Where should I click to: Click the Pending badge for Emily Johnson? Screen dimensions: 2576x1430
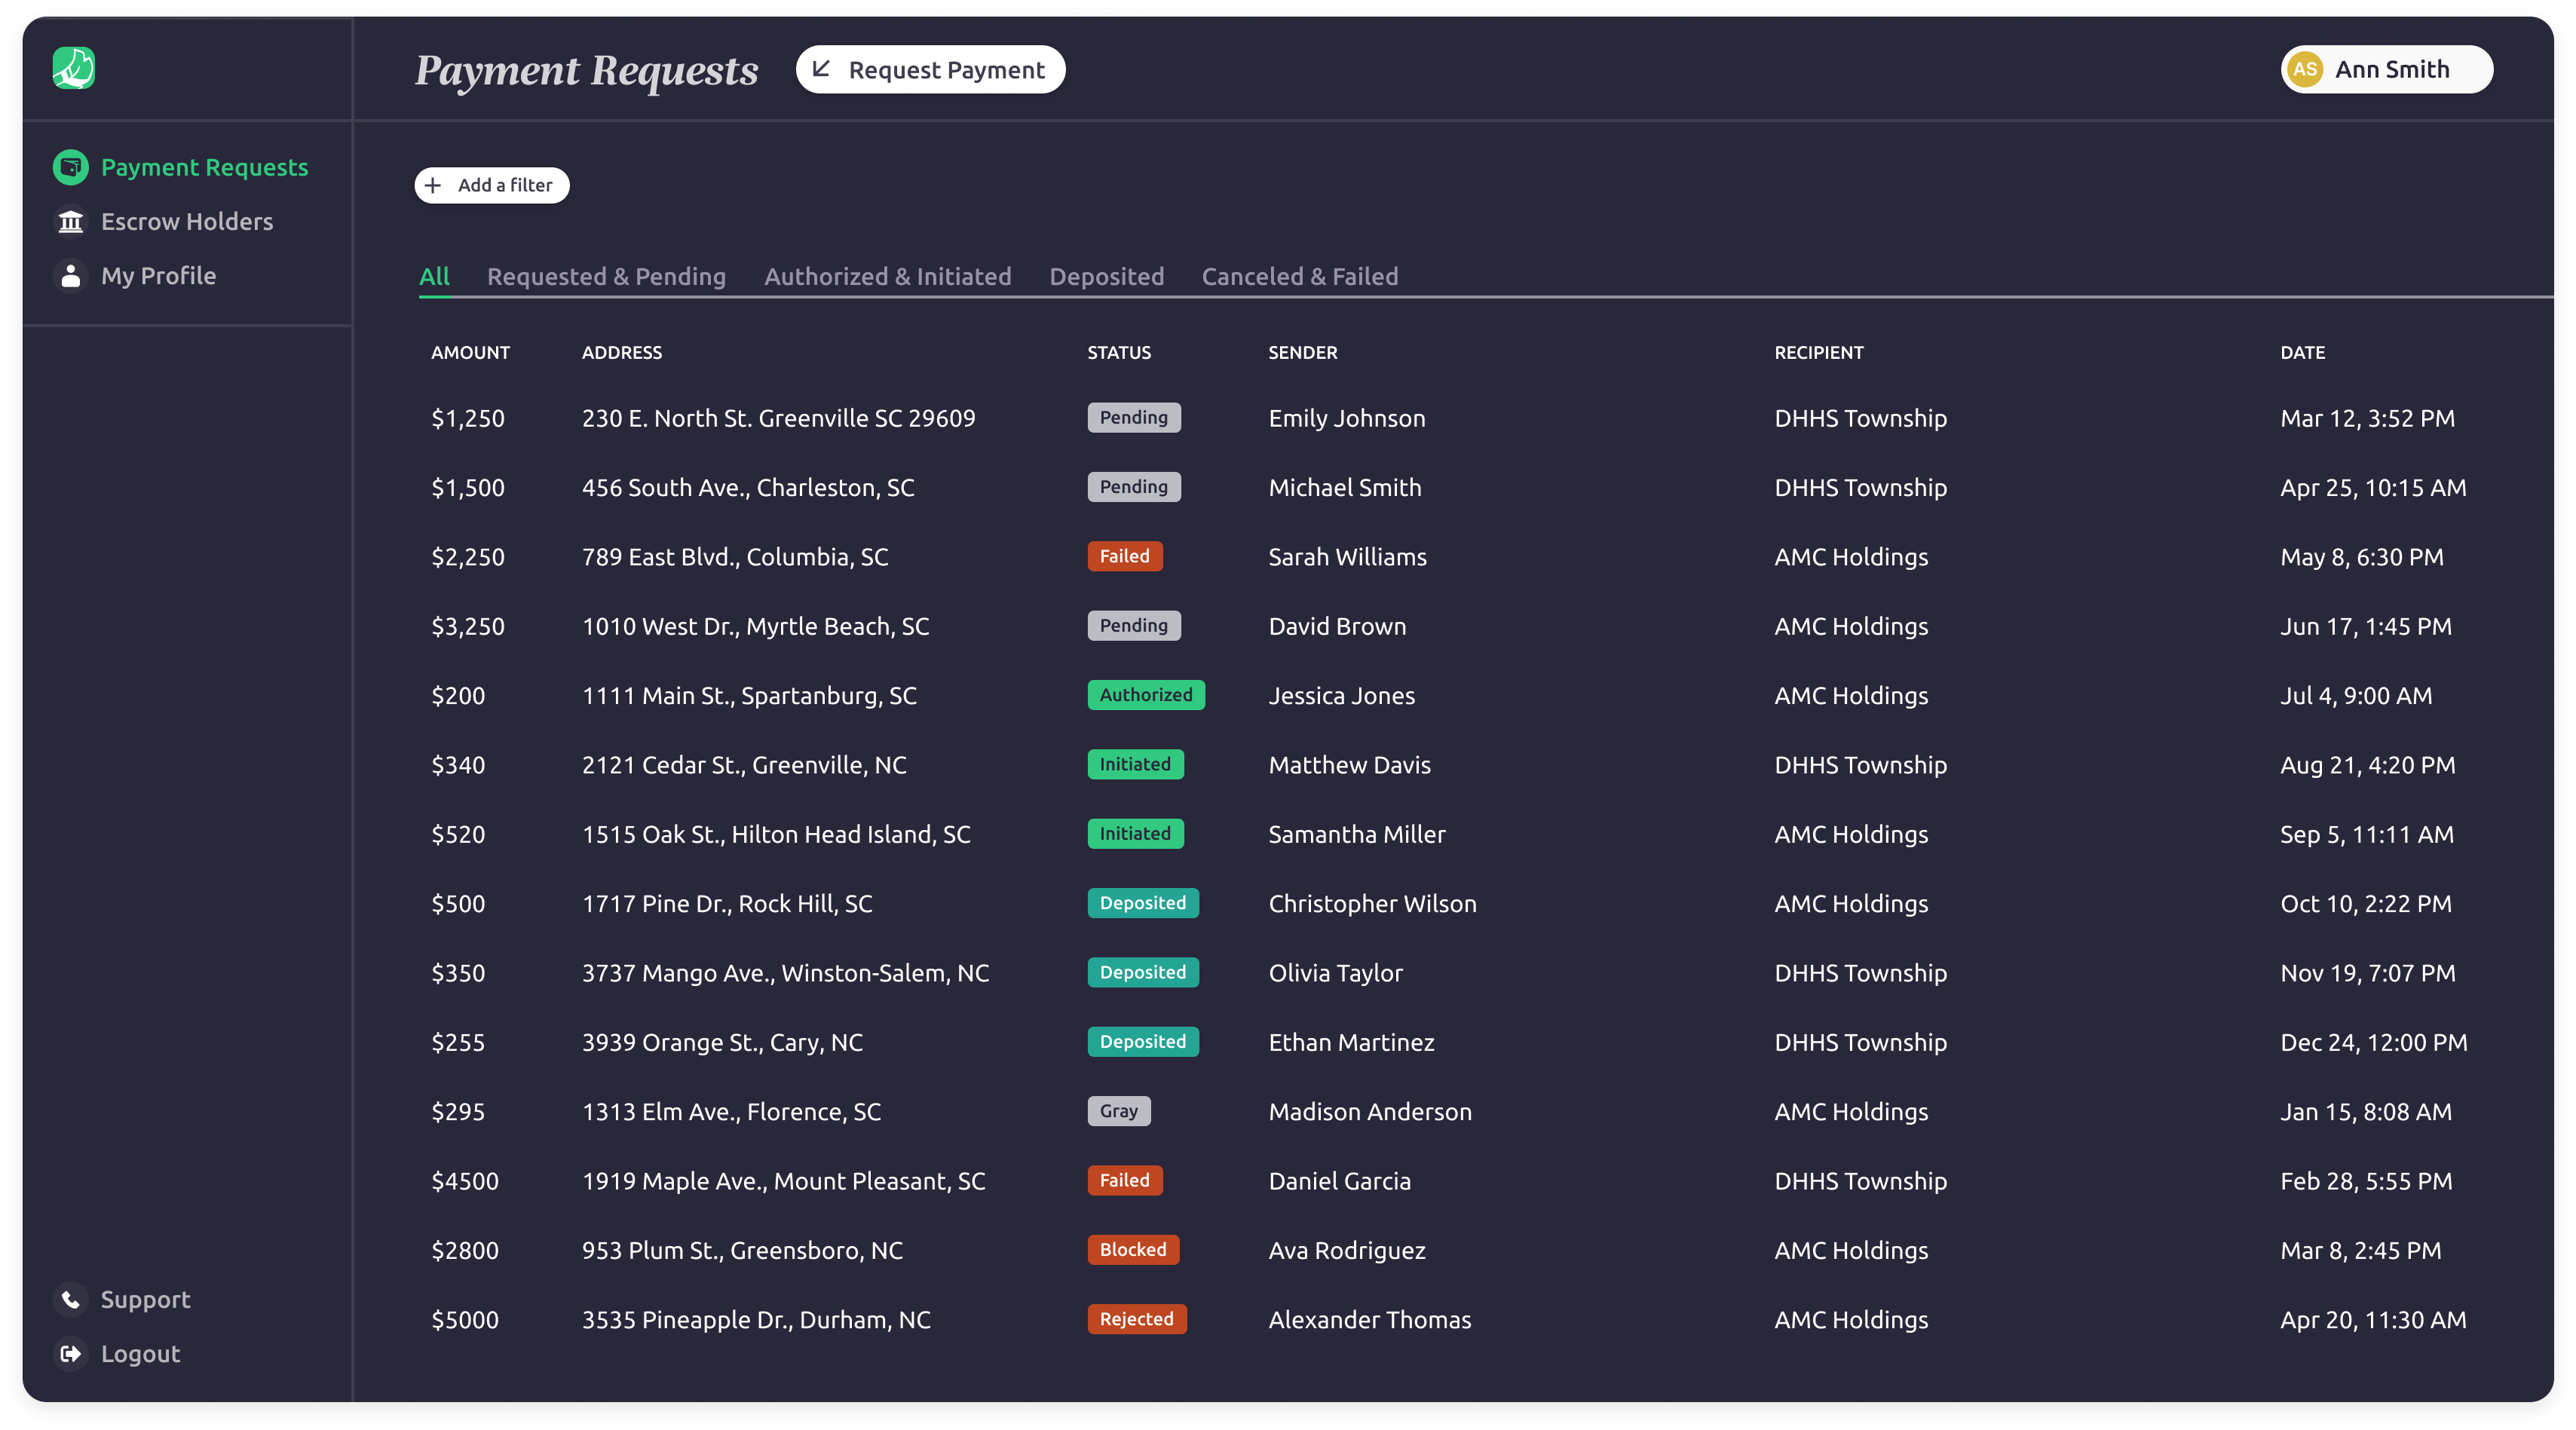[x=1133, y=417]
